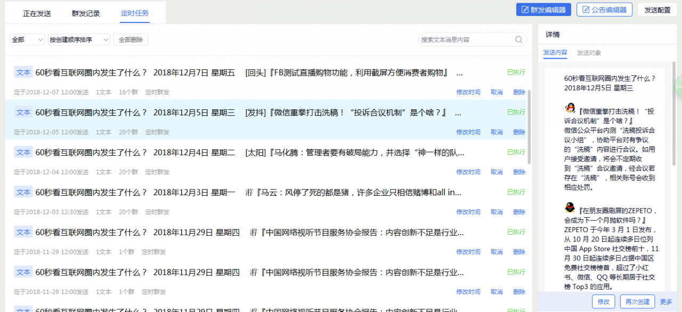Screen dimensions: 682x312
Task: Switch to the 群发记录 tab
Action: [x=86, y=13]
